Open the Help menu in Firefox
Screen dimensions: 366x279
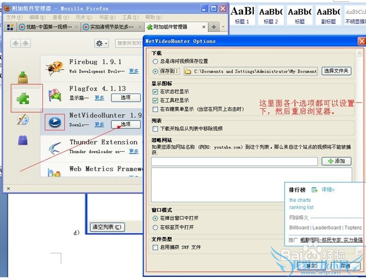coord(153,17)
